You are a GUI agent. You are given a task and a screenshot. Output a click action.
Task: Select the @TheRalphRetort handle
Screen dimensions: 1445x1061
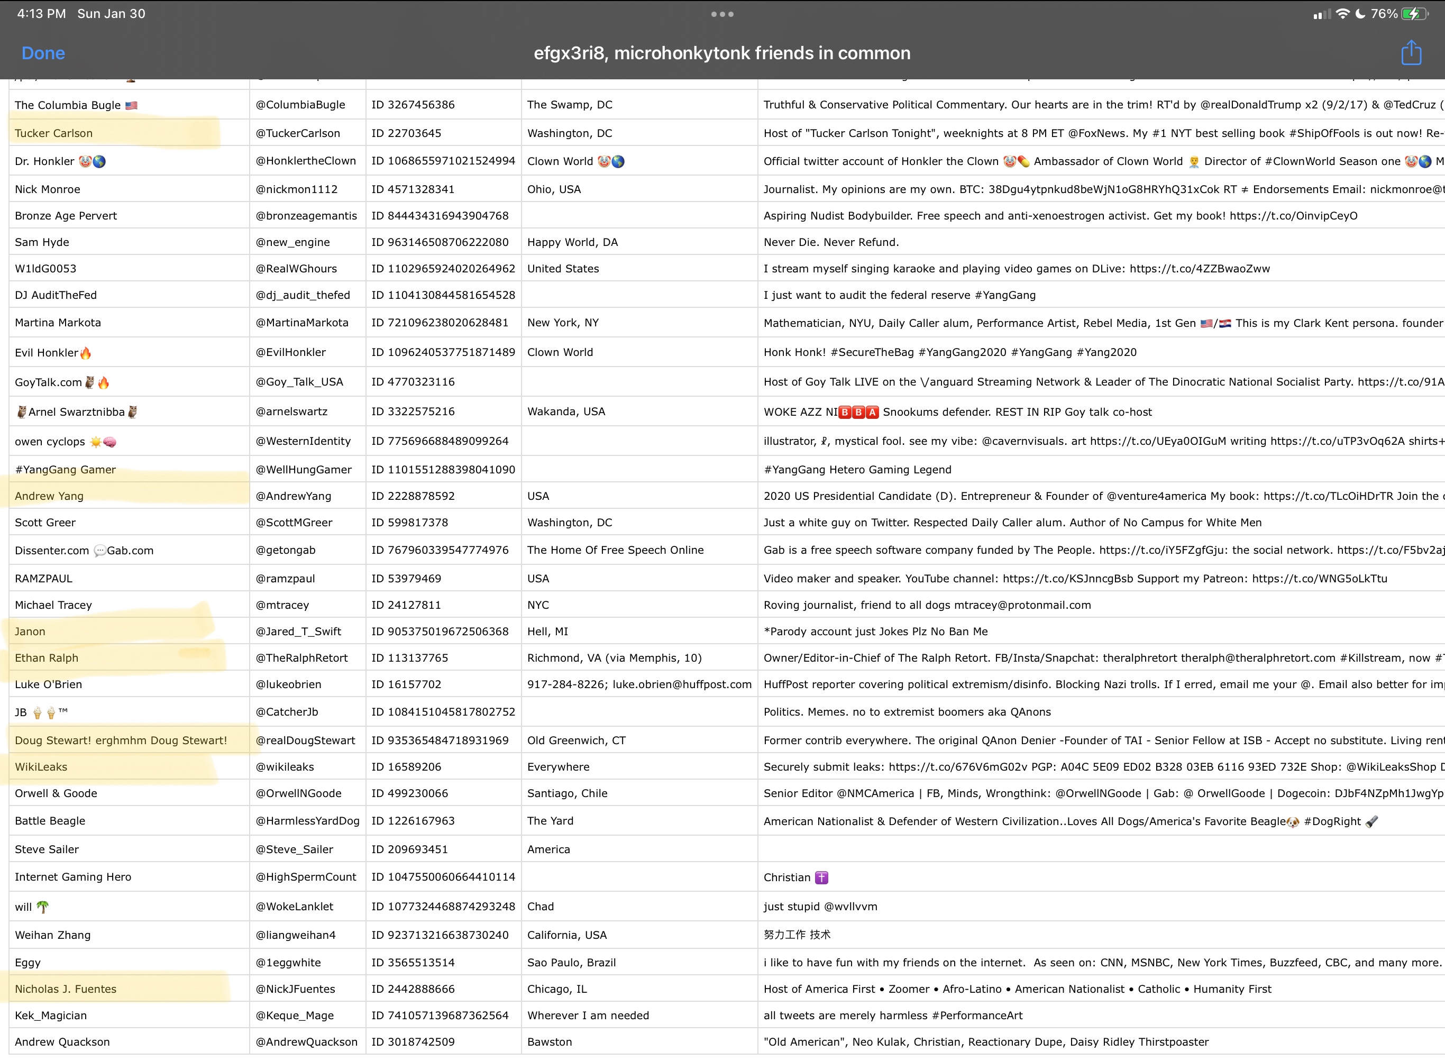pyautogui.click(x=302, y=657)
